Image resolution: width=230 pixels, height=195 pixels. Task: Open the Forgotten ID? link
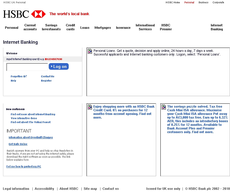(x=19, y=76)
